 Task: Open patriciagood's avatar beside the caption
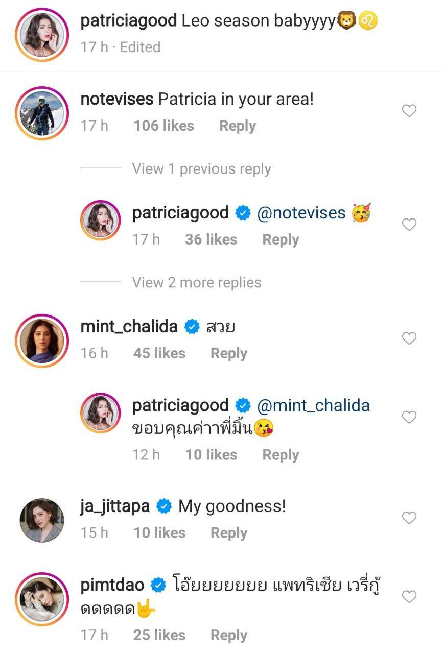click(x=41, y=34)
